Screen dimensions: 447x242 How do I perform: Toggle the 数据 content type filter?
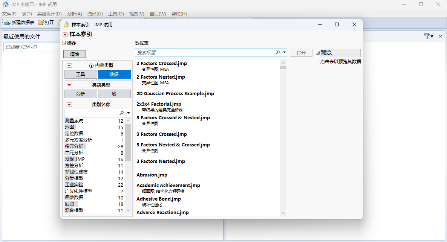114,75
